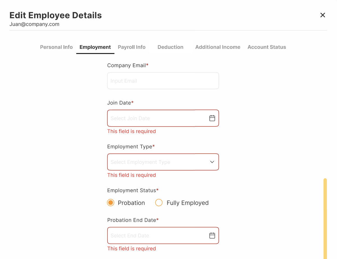Click the Edit Employee Details title
Screen dimensions: 337x259
55,15
